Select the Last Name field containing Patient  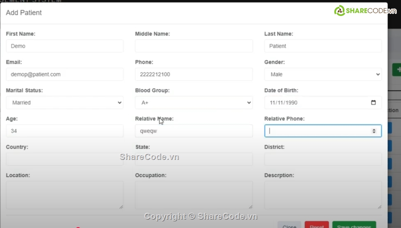click(323, 46)
